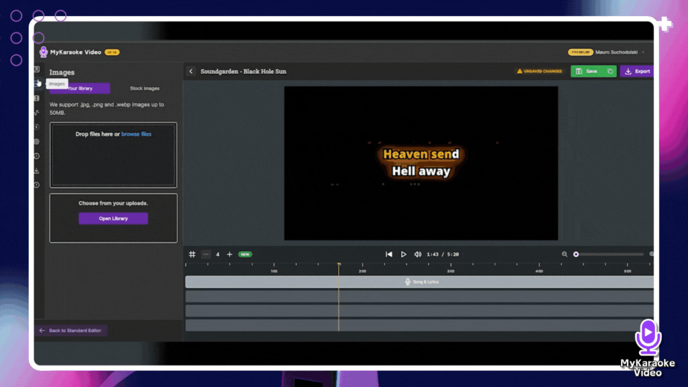This screenshot has width=688, height=387.
Task: Open the waveform audio panel in sidebar
Action: [x=37, y=113]
